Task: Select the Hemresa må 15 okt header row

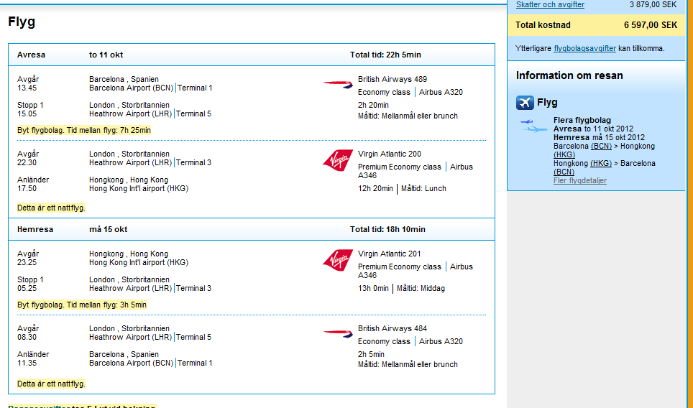Action: pos(252,229)
